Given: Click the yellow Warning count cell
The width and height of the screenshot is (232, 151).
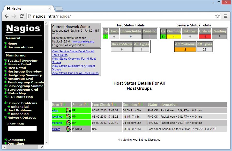Looking at the screenshot, I should 174,37.
